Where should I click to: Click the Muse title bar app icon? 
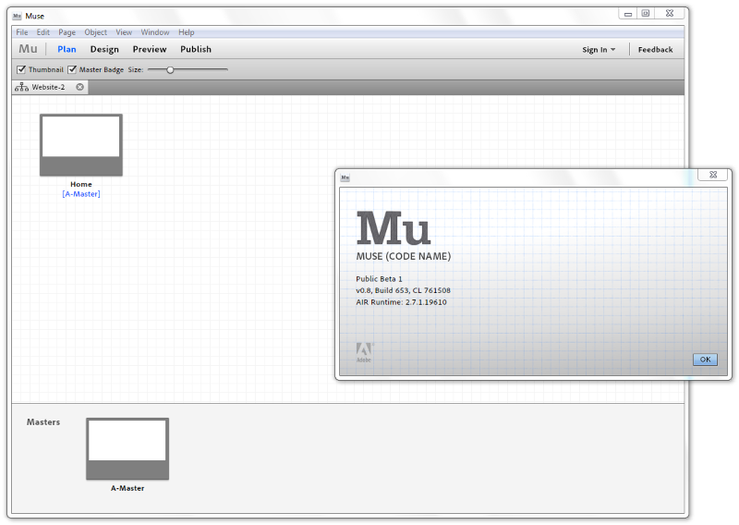click(x=17, y=16)
